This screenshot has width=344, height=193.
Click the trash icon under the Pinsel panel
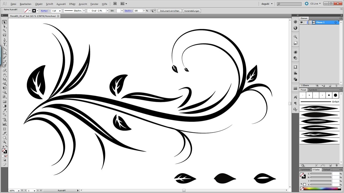point(336,165)
